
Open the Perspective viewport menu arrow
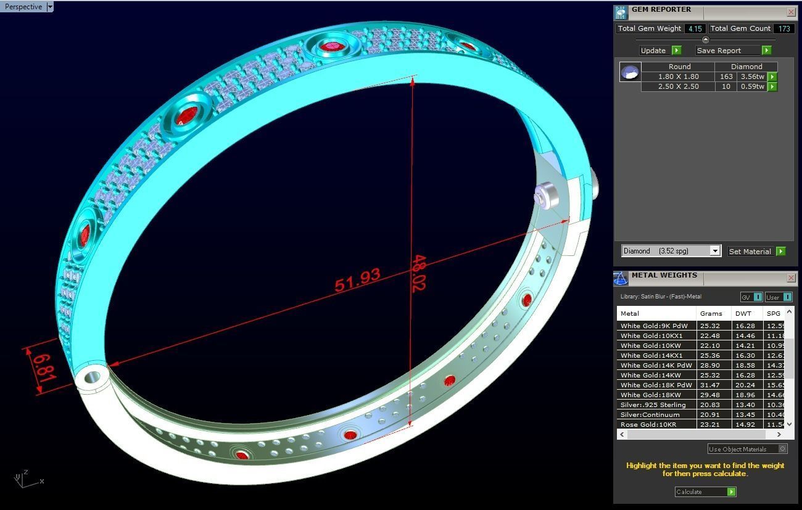[50, 7]
